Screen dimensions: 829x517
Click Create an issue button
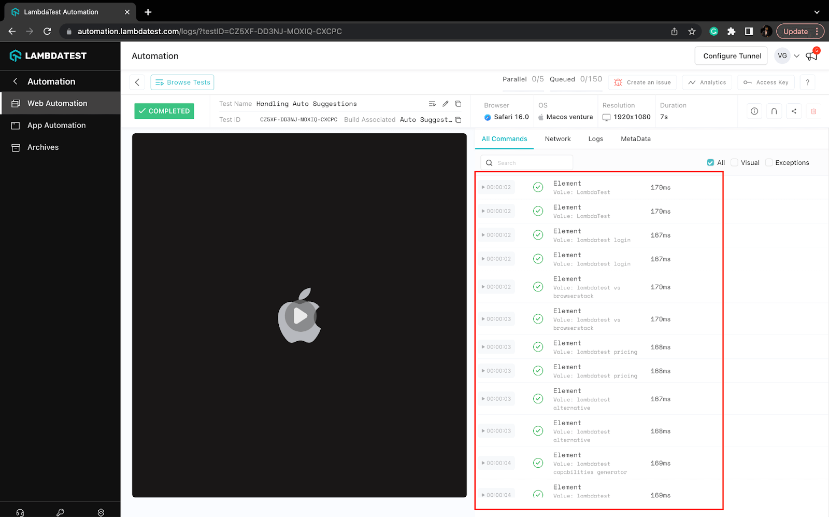pyautogui.click(x=642, y=82)
